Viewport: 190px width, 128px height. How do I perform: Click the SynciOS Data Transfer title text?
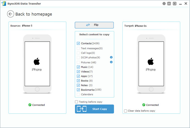[24, 4]
